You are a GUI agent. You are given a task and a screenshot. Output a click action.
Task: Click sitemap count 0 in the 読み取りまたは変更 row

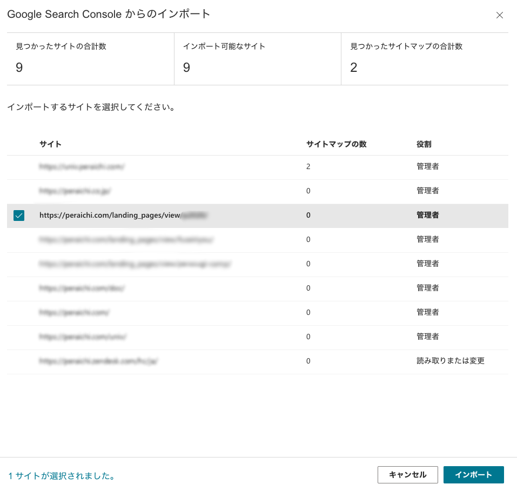pos(308,361)
